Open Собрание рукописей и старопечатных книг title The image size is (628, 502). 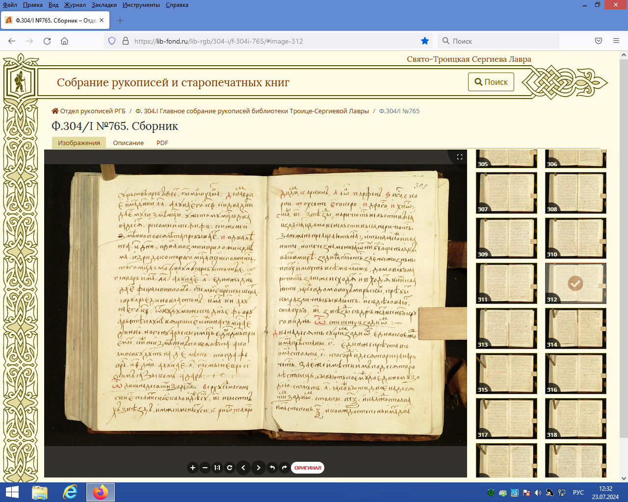point(173,82)
